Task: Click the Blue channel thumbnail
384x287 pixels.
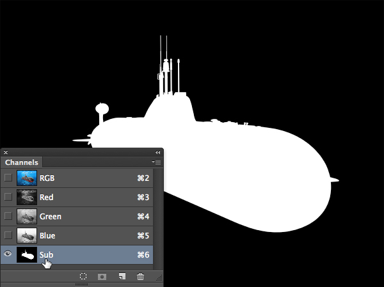Action: (27, 235)
